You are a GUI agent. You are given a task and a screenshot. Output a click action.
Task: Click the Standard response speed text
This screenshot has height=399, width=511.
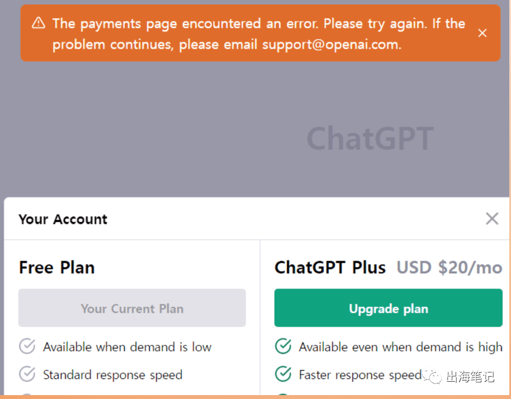tap(113, 375)
